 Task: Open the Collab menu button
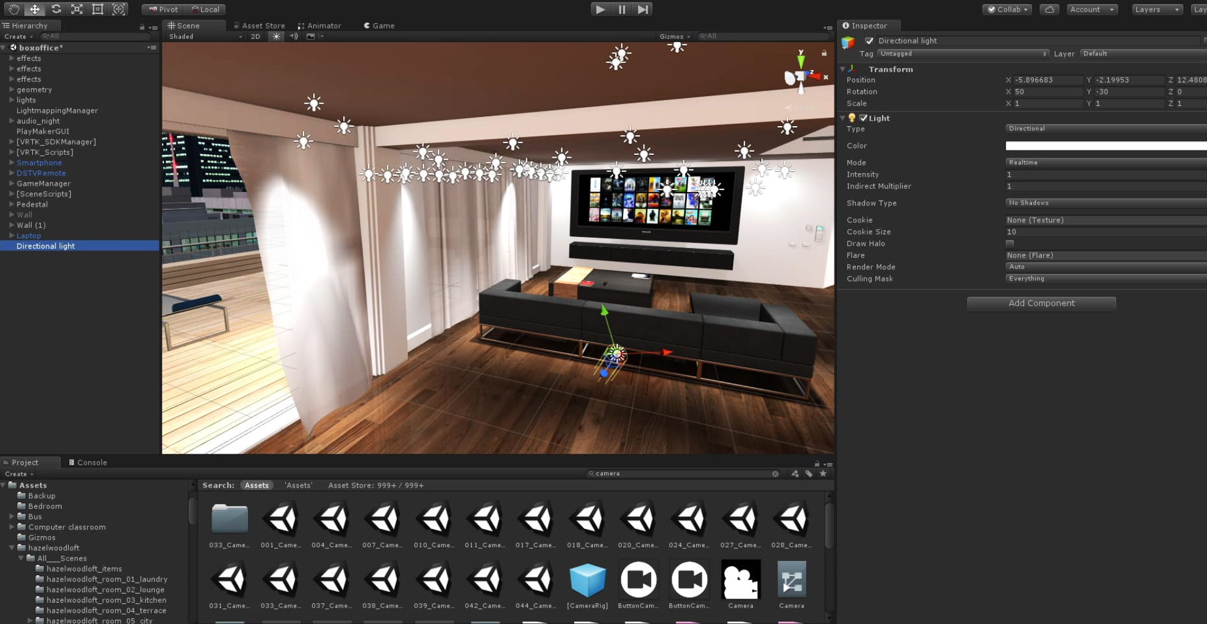pyautogui.click(x=1007, y=9)
